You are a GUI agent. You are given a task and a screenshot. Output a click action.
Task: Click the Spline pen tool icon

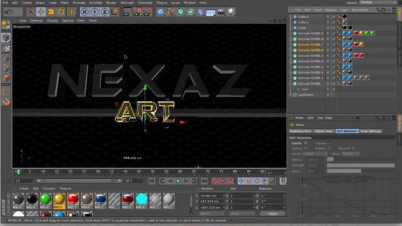point(171,12)
